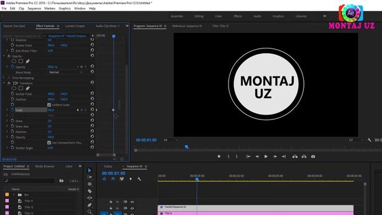
Task: Toggle animation stopwatch for Anti-flicker Filter
Action: point(13,50)
